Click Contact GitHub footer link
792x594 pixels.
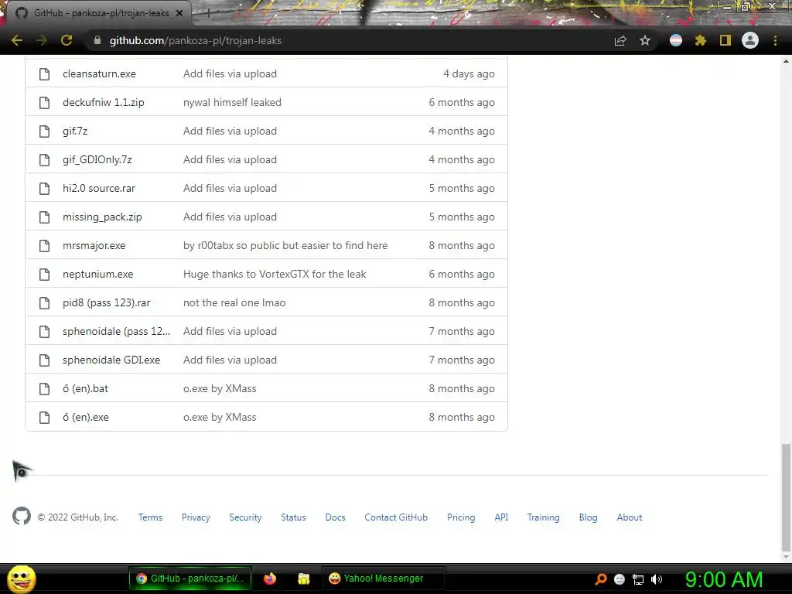(396, 517)
